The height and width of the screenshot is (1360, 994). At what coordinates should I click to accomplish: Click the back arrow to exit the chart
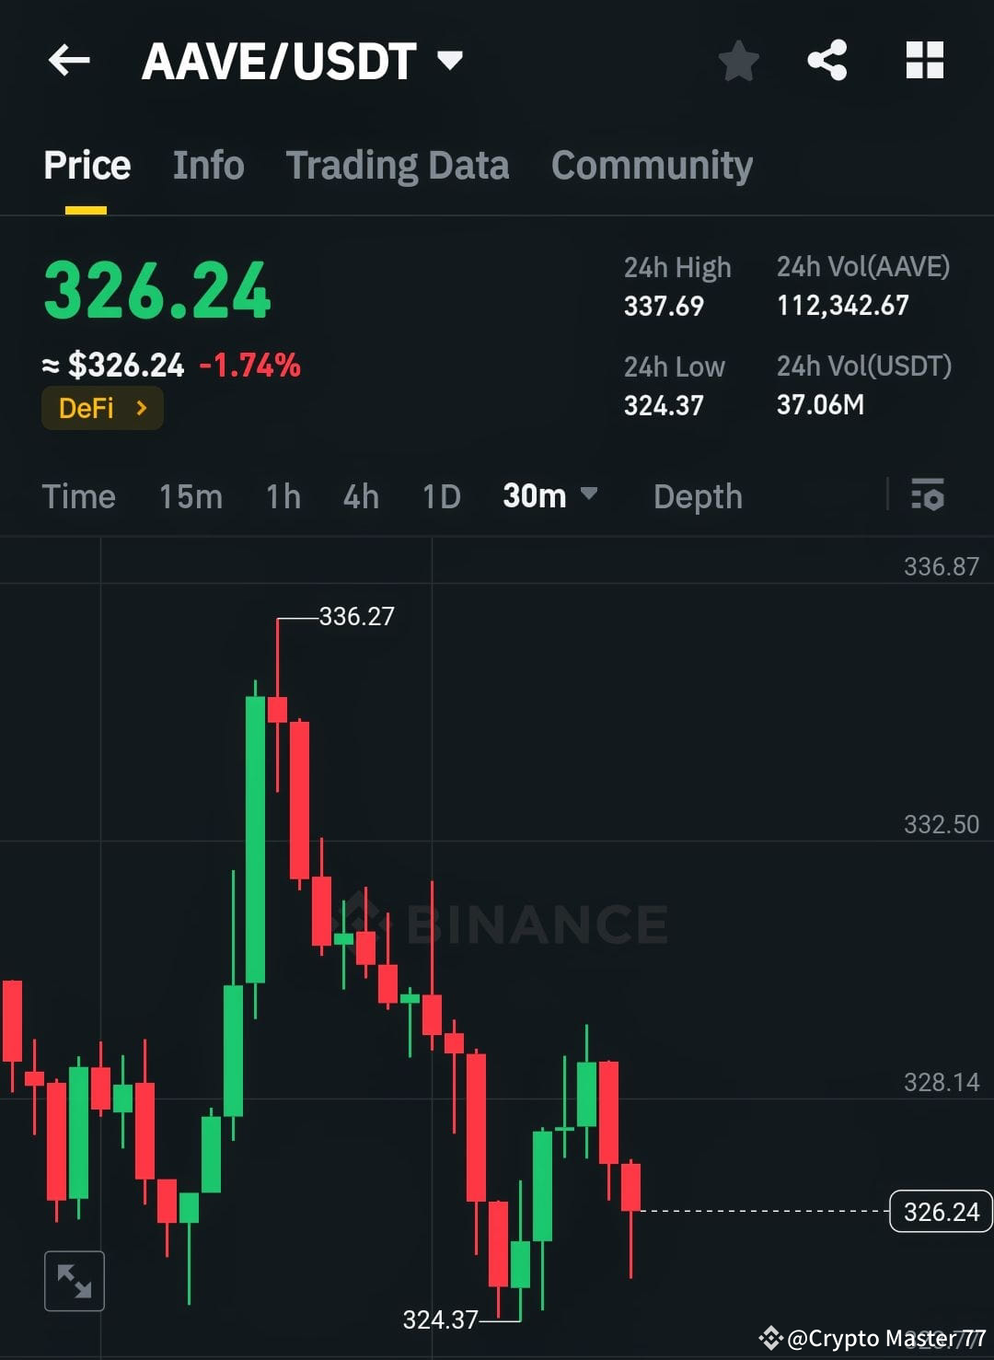coord(69,60)
